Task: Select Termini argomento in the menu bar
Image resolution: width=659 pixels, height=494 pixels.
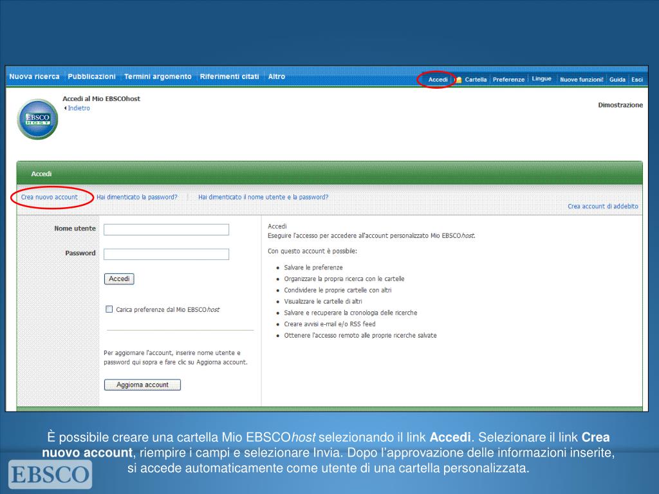Action: point(158,77)
